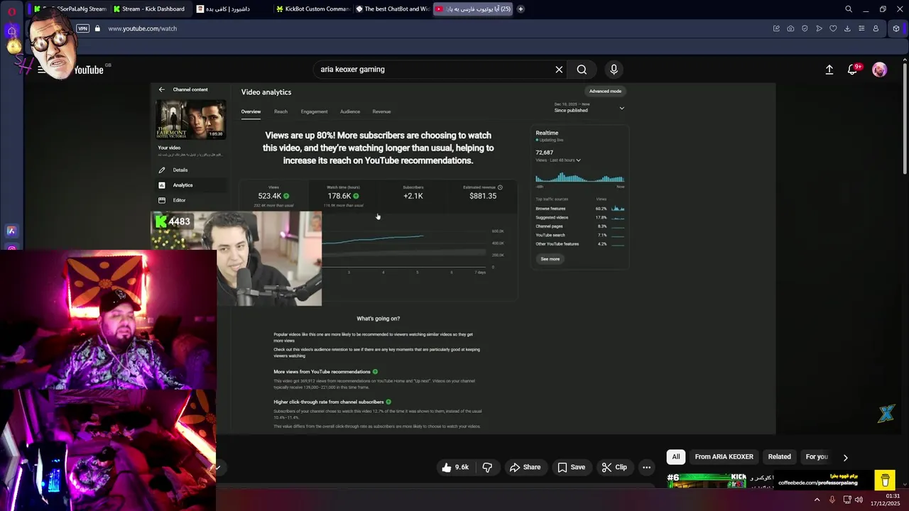The height and width of the screenshot is (511, 909).
Task: Dislike the video
Action: coord(487,467)
